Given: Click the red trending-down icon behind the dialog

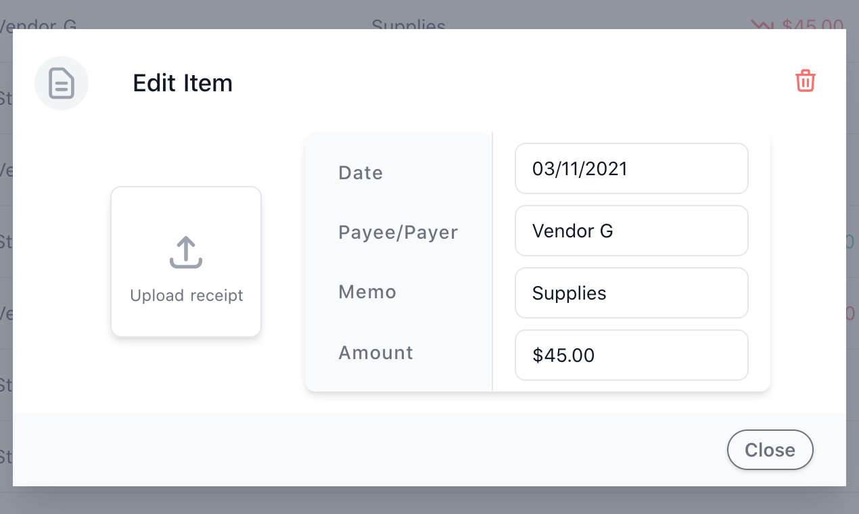Looking at the screenshot, I should tap(762, 24).
